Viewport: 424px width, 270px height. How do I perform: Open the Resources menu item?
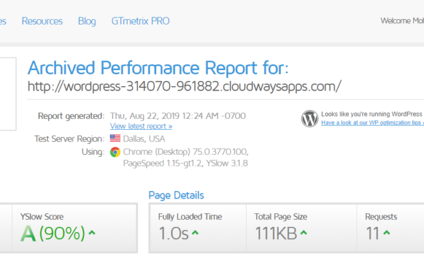pyautogui.click(x=42, y=21)
